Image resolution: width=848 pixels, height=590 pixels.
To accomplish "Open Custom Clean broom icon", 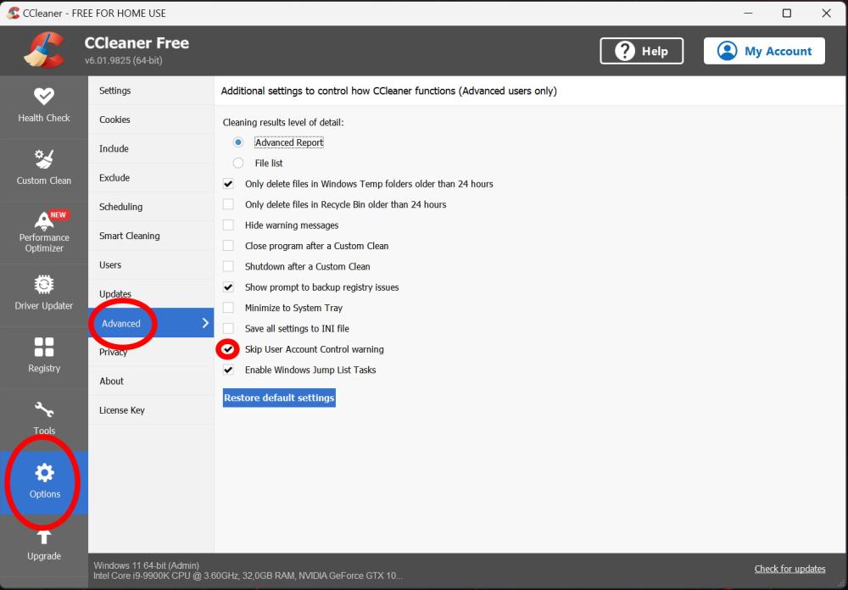I will coord(44,159).
